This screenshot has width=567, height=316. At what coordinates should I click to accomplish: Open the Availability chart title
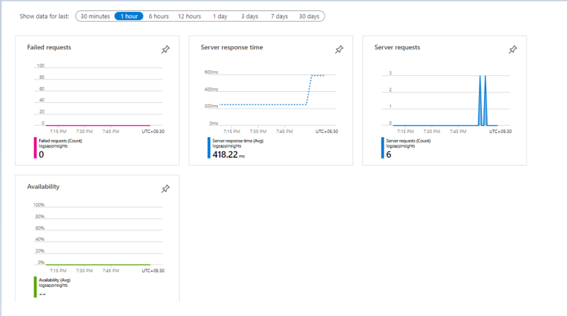pos(43,187)
